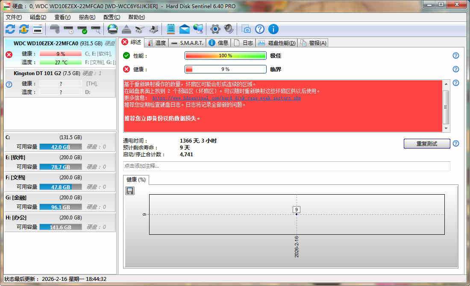
Task: Open the email report envelope icon
Action: 185,29
